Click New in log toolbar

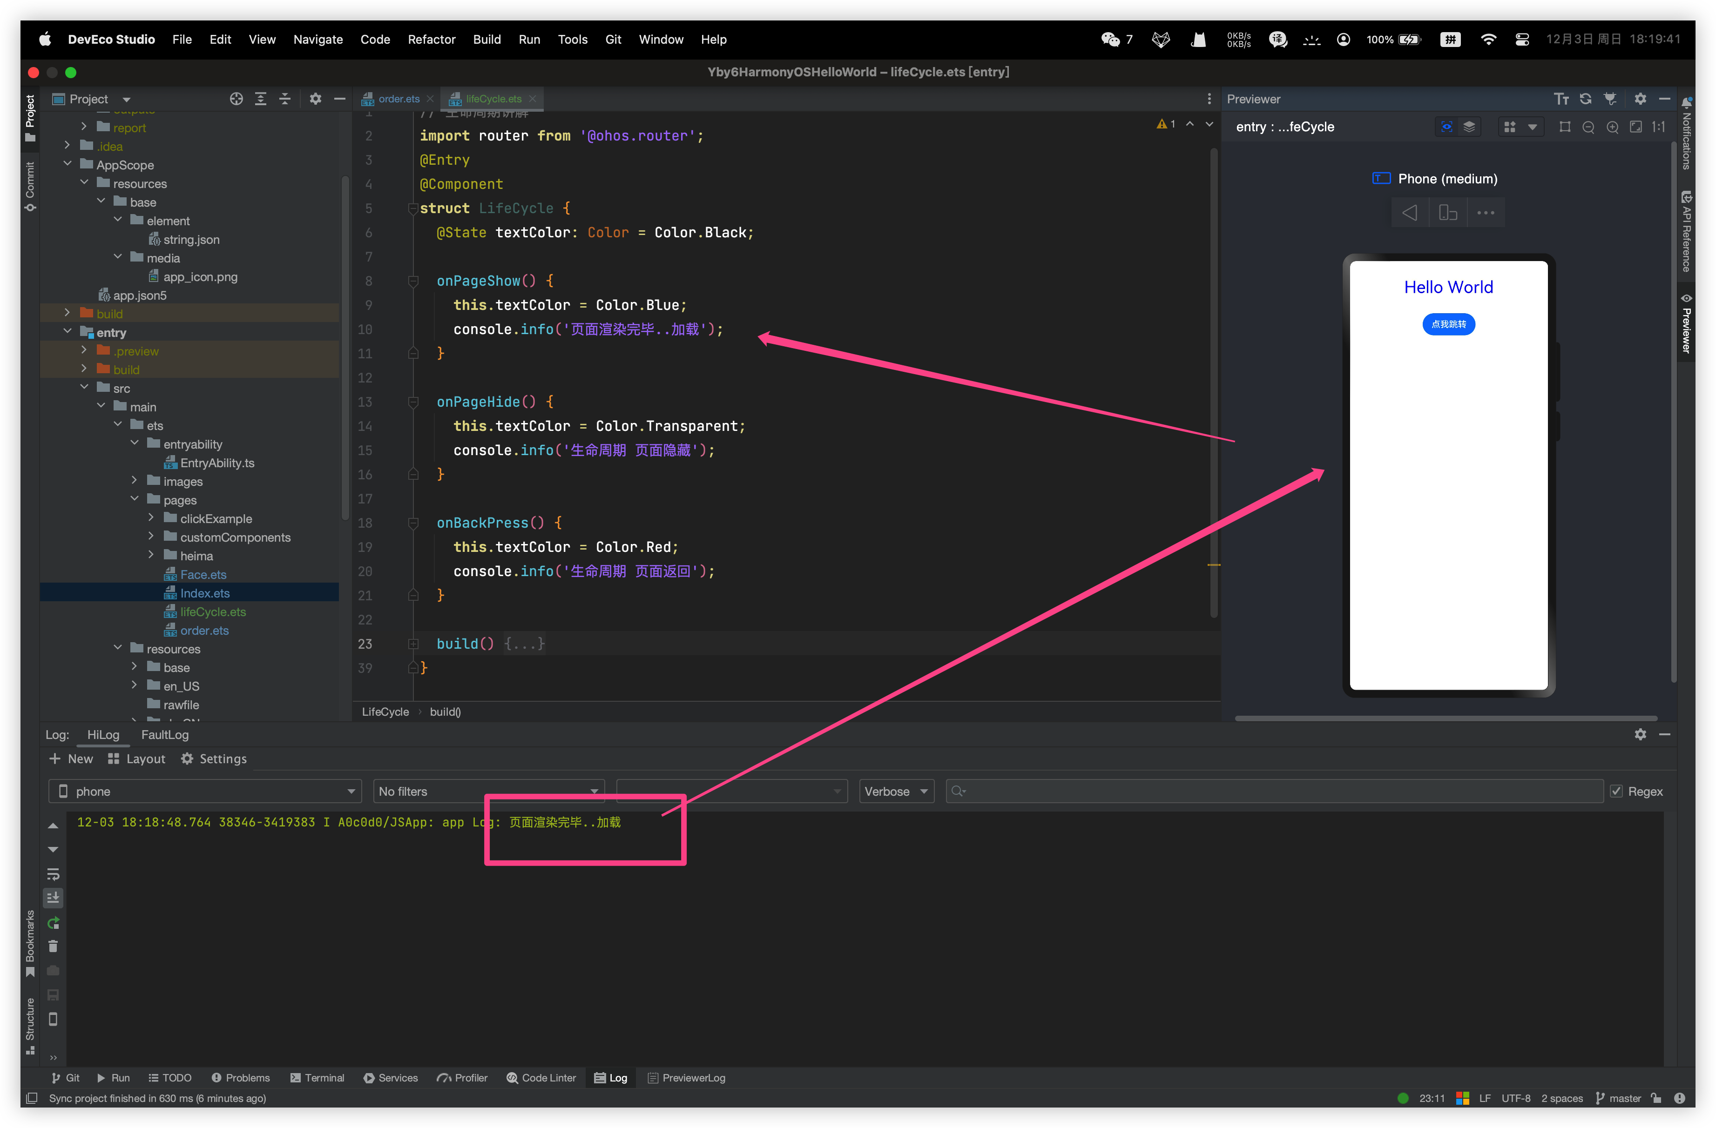[x=71, y=759]
